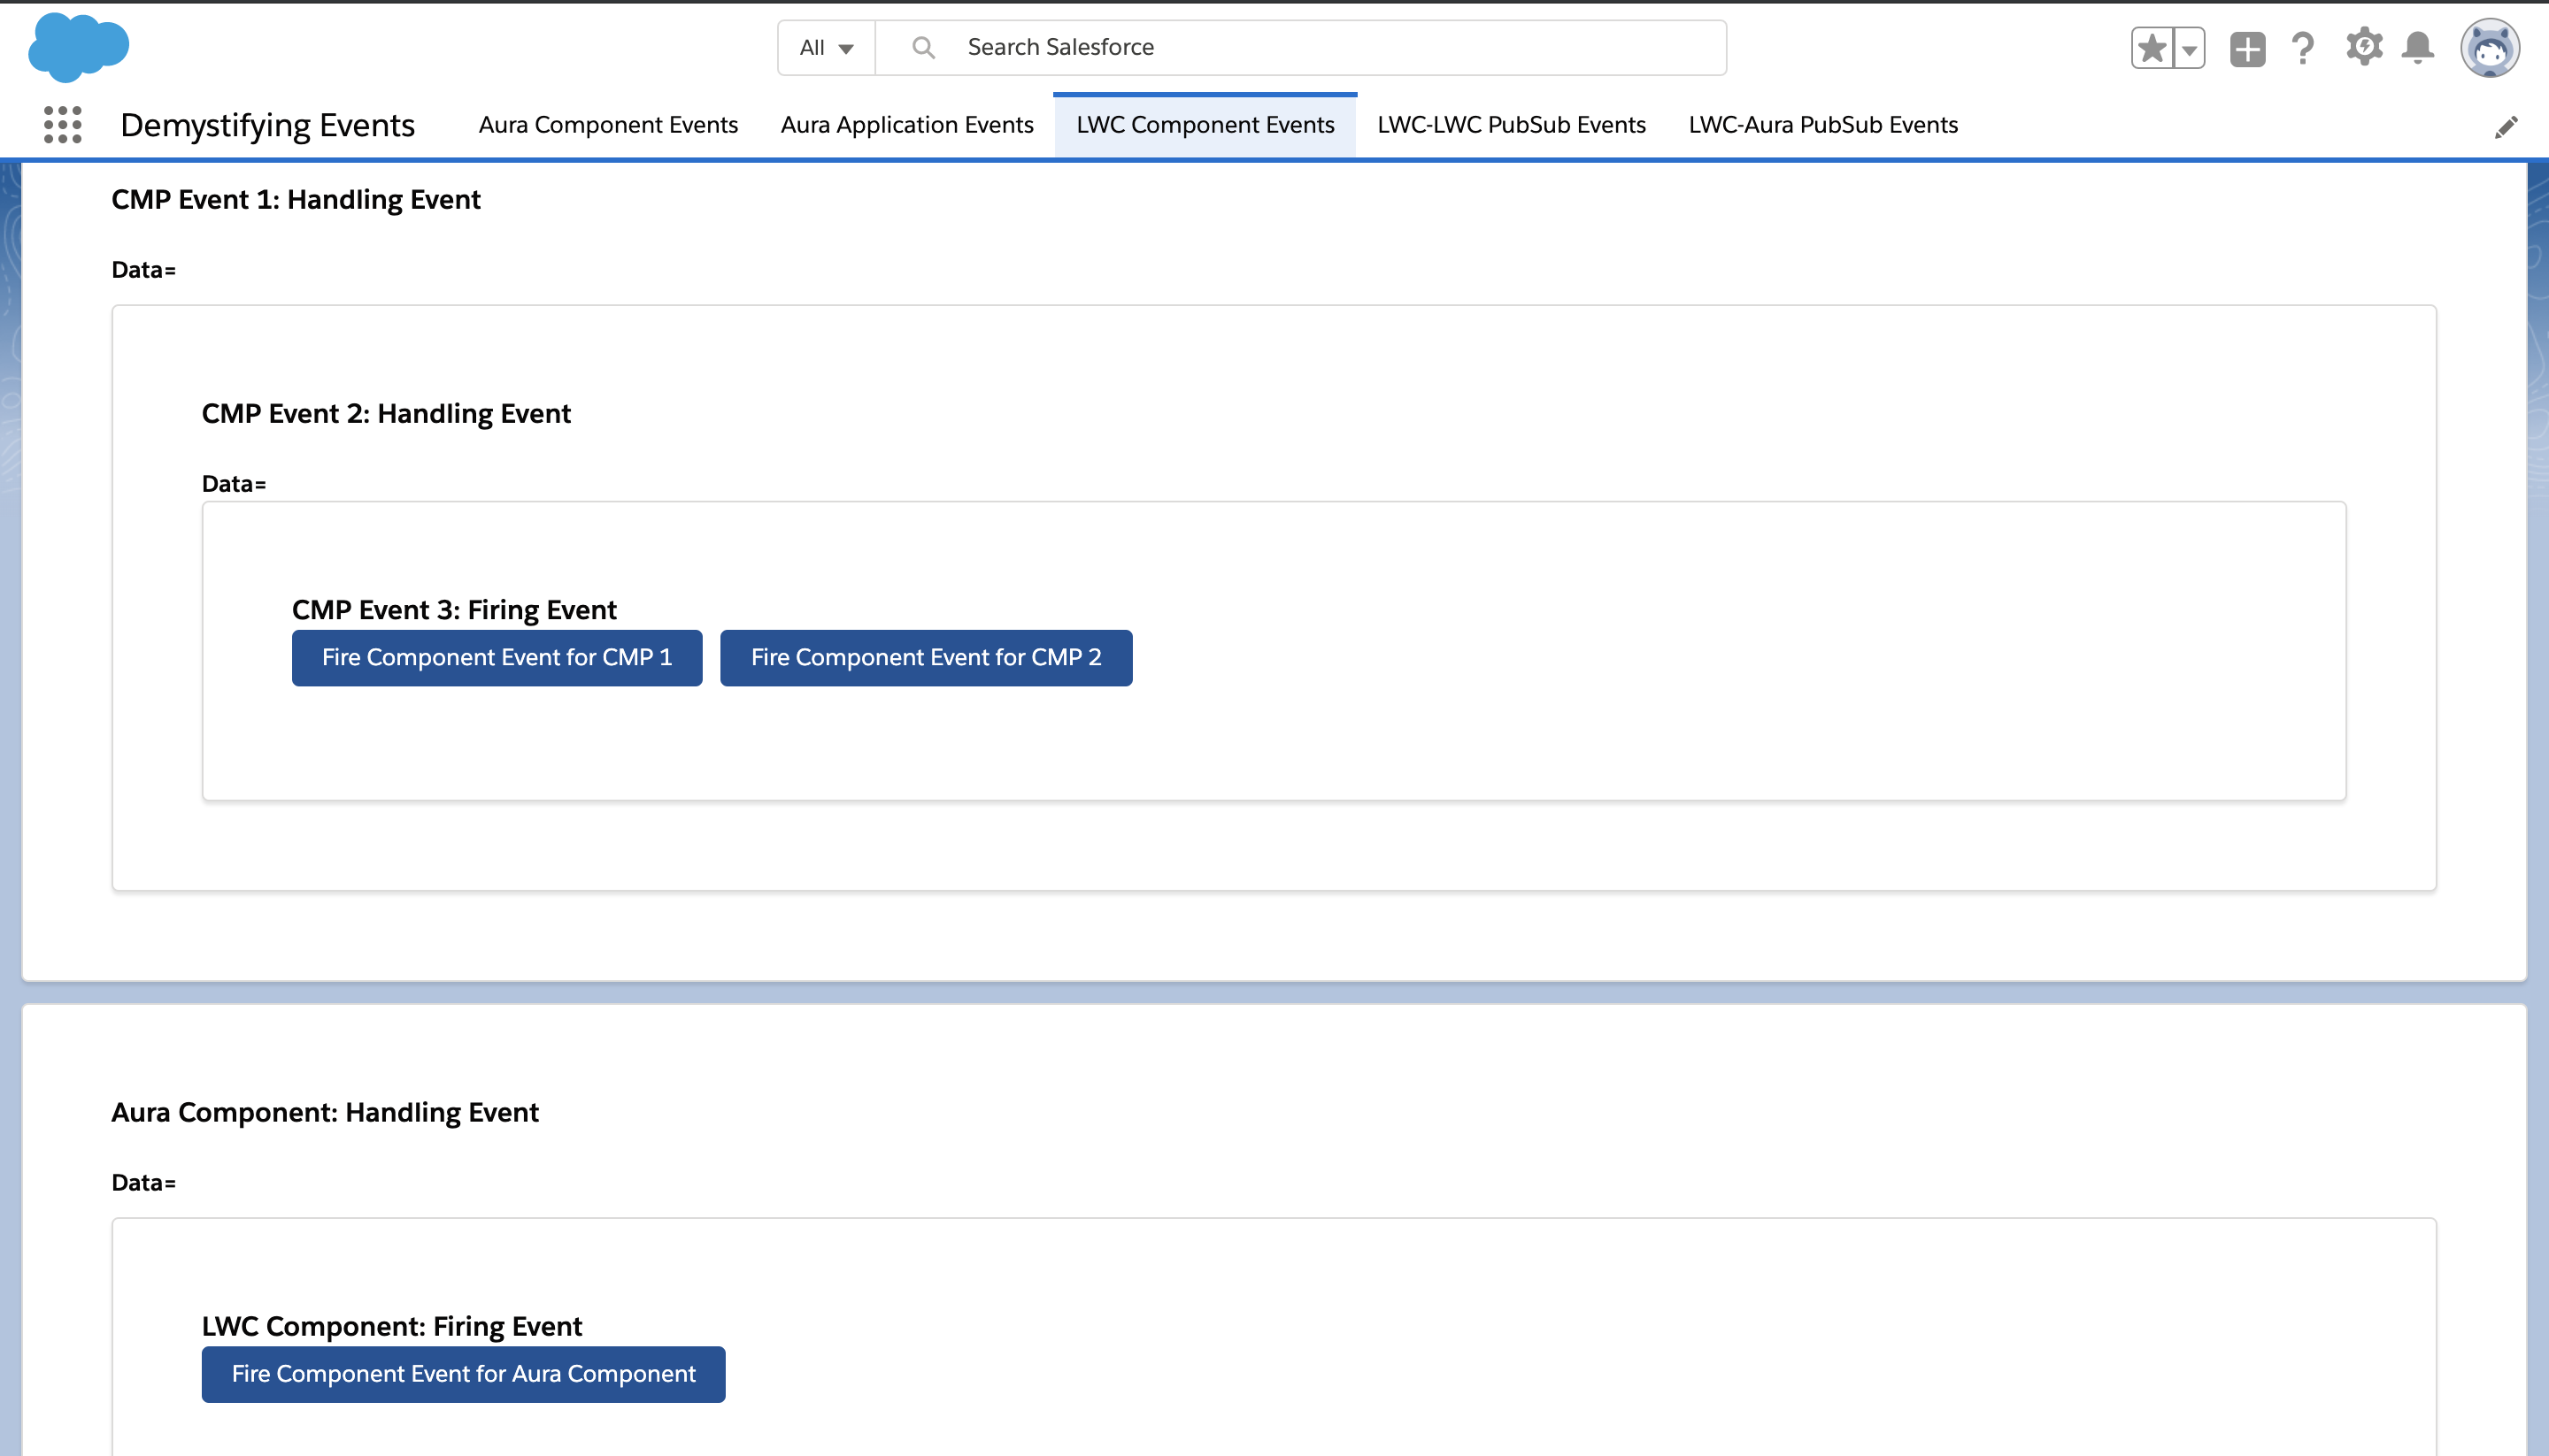Image resolution: width=2549 pixels, height=1456 pixels.
Task: Click the search magnifier icon
Action: 923,48
